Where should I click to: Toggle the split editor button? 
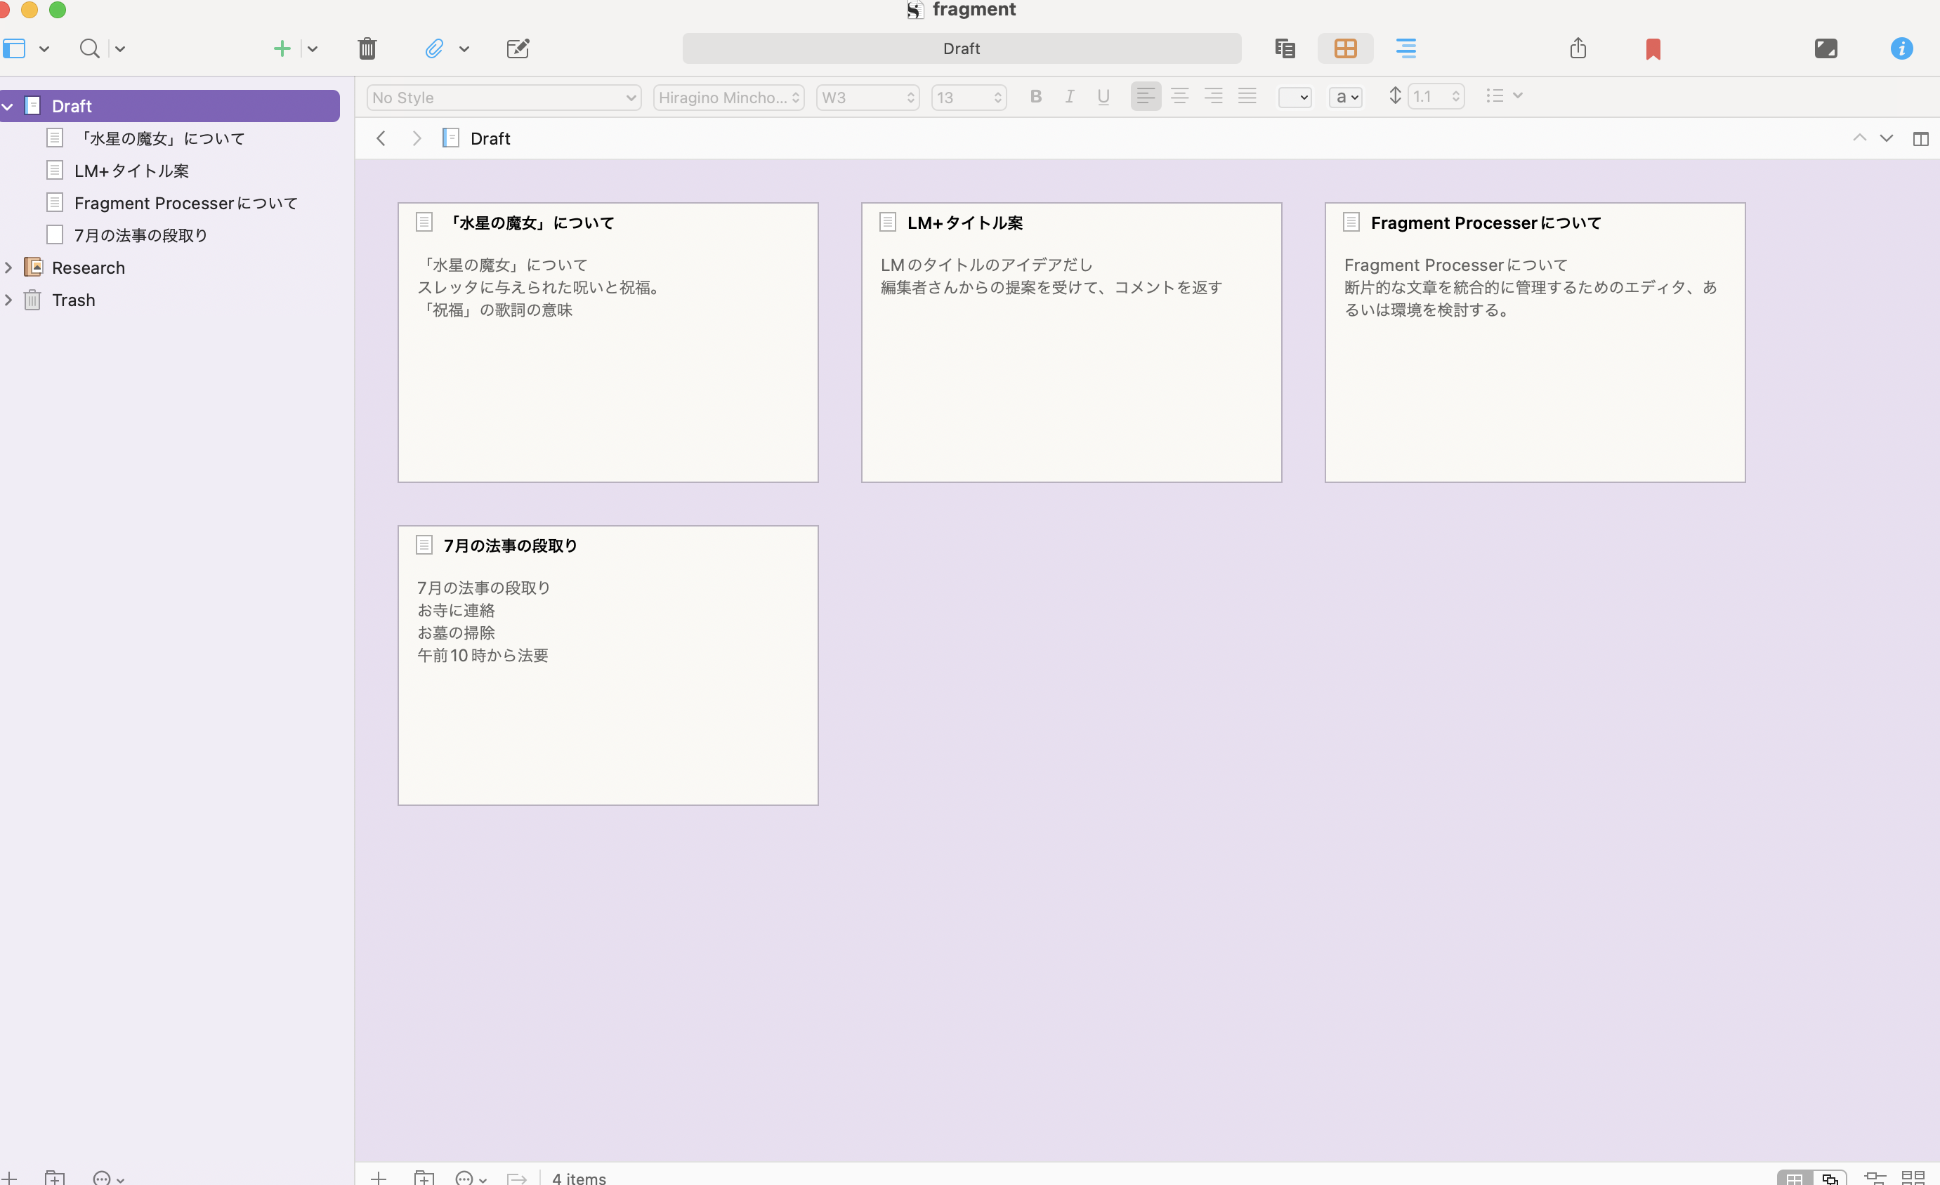(x=1920, y=139)
